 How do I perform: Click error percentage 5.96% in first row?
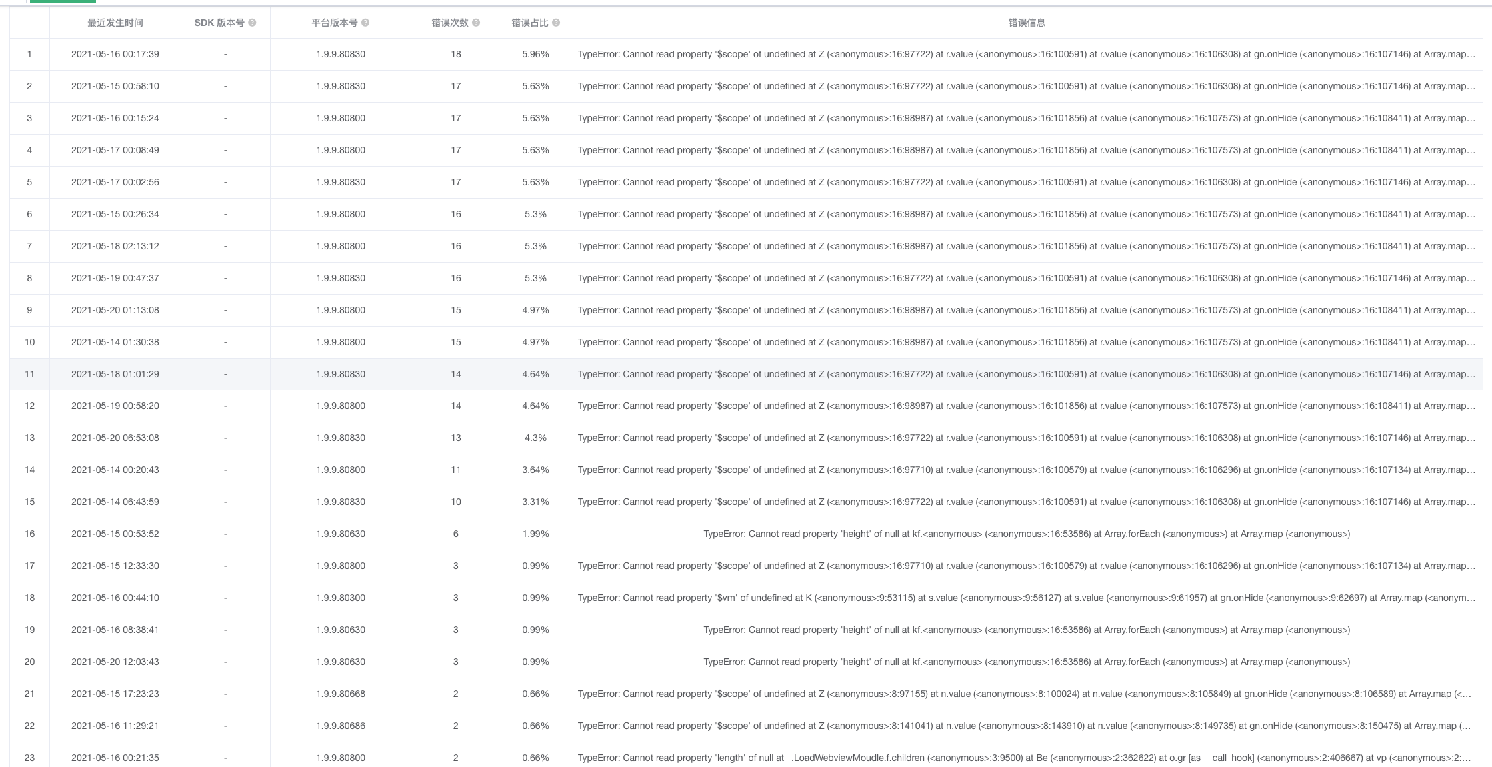(535, 55)
